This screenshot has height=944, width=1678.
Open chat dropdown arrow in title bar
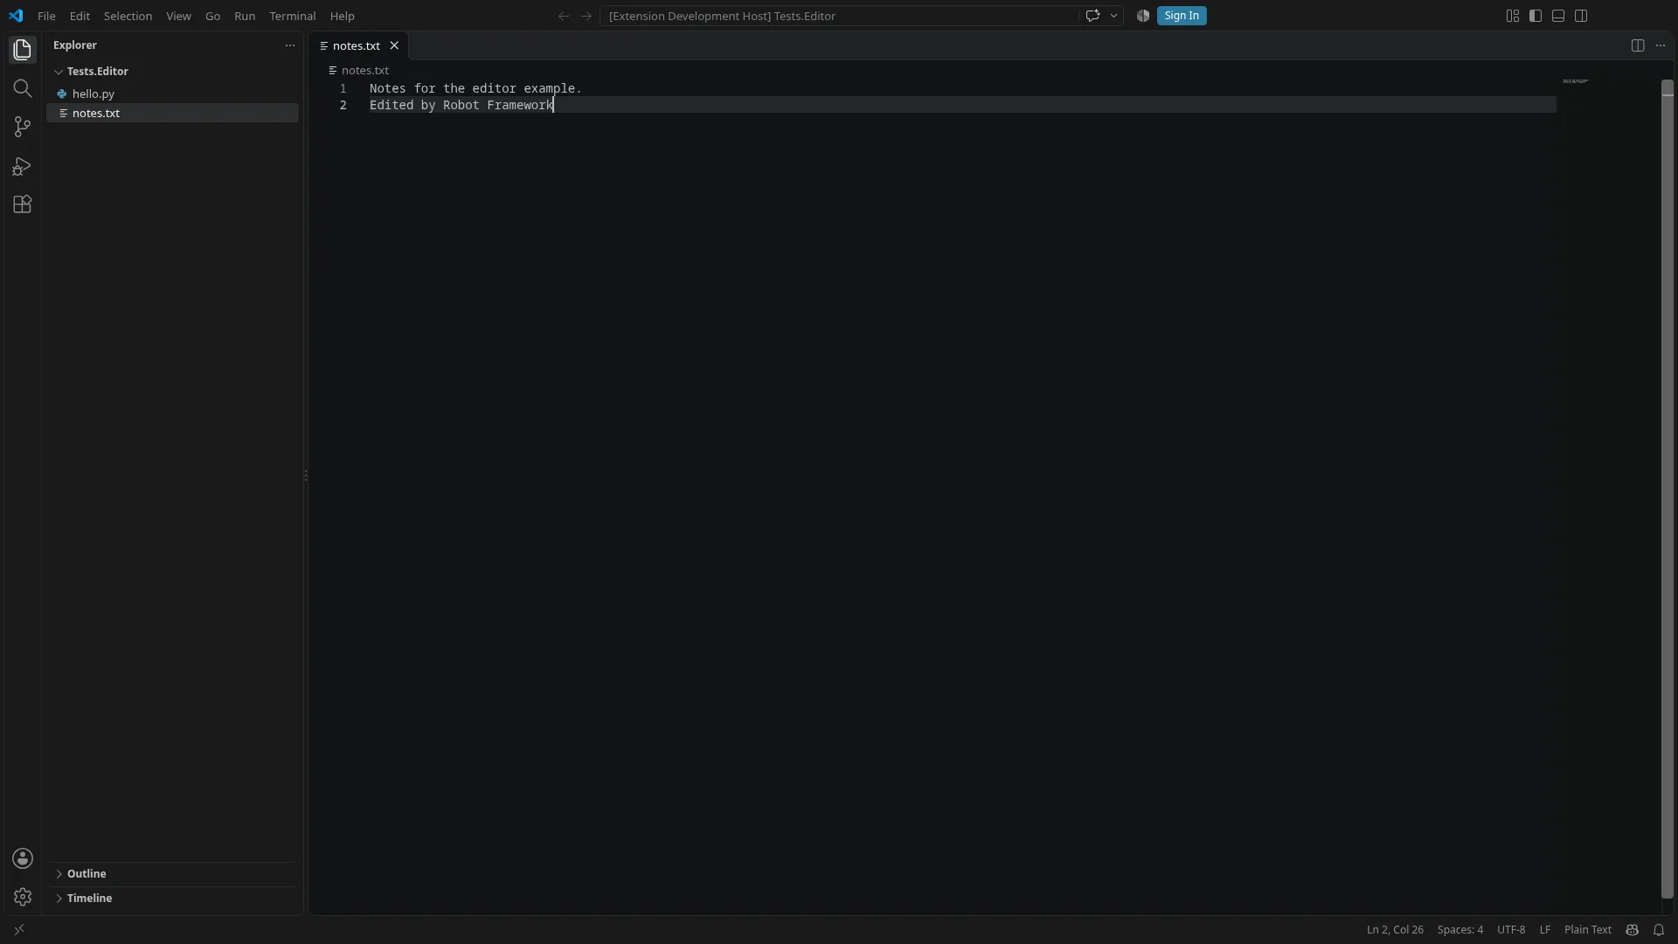(x=1113, y=16)
